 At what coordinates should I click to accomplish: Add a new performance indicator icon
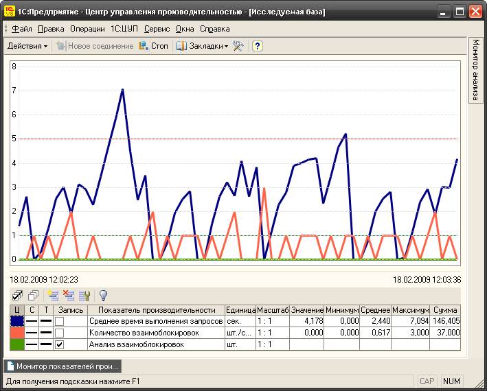click(53, 296)
